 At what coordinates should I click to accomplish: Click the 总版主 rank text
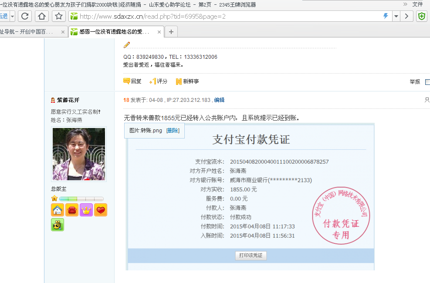coord(59,189)
